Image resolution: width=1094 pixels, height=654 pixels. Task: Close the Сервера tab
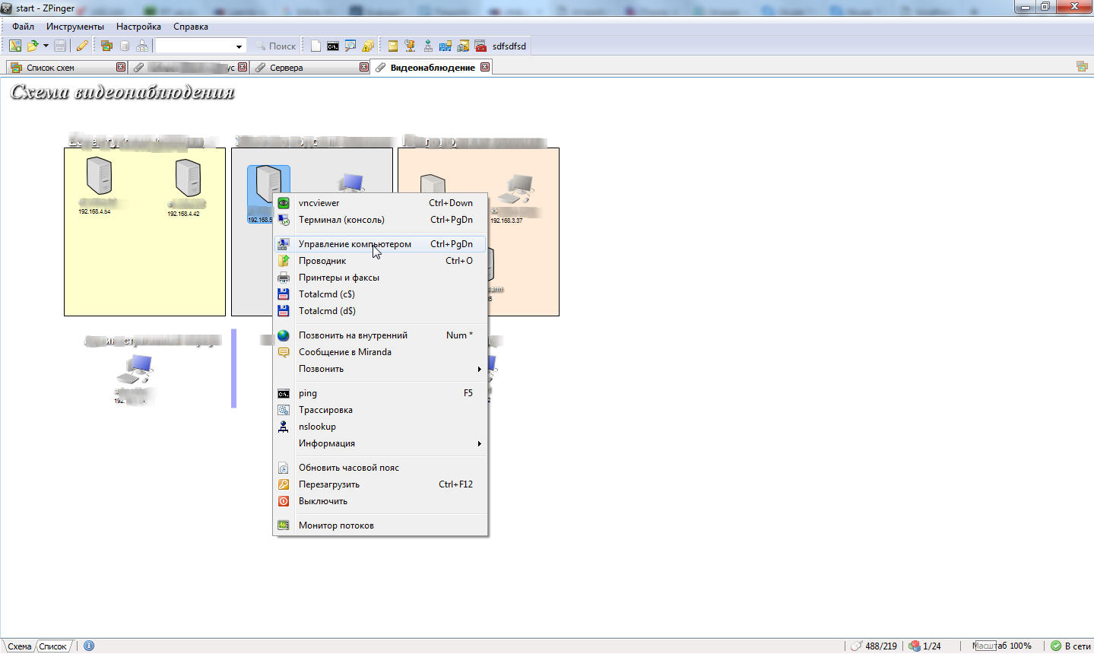click(363, 67)
